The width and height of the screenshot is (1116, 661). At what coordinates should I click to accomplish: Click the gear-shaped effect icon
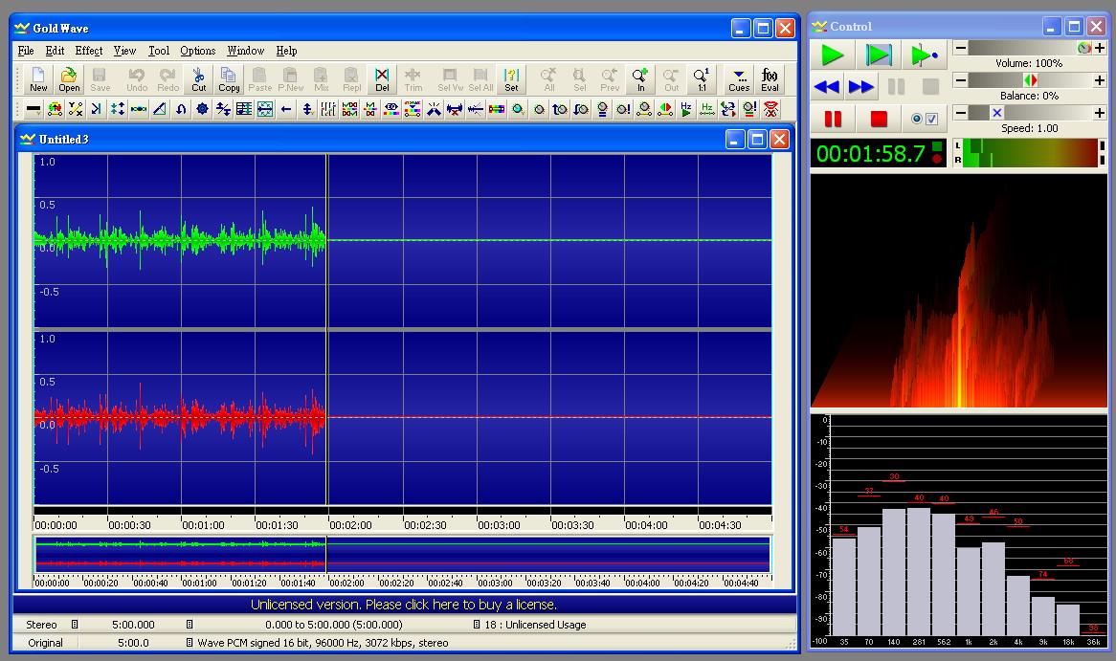[202, 109]
